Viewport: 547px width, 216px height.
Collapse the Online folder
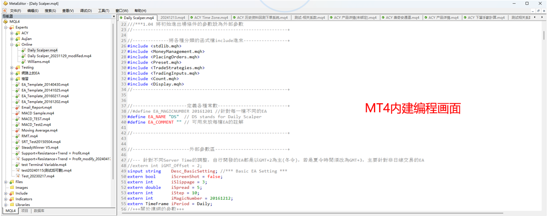12,44
